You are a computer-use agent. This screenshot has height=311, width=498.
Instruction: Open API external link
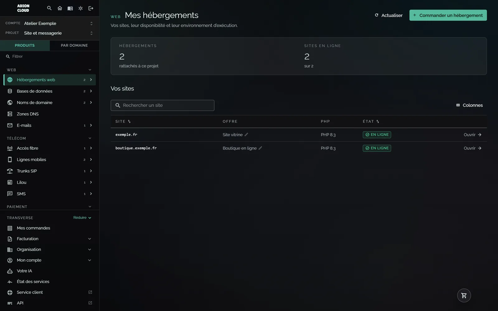click(50, 303)
